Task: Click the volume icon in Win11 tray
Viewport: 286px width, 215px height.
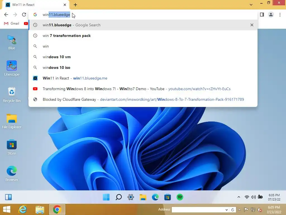Action: (253, 197)
